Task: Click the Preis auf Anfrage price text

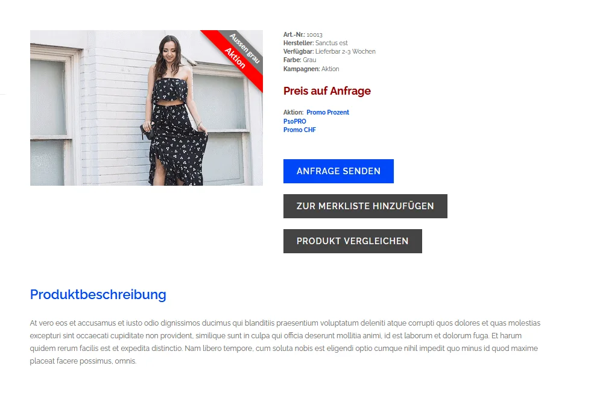Action: 327,91
